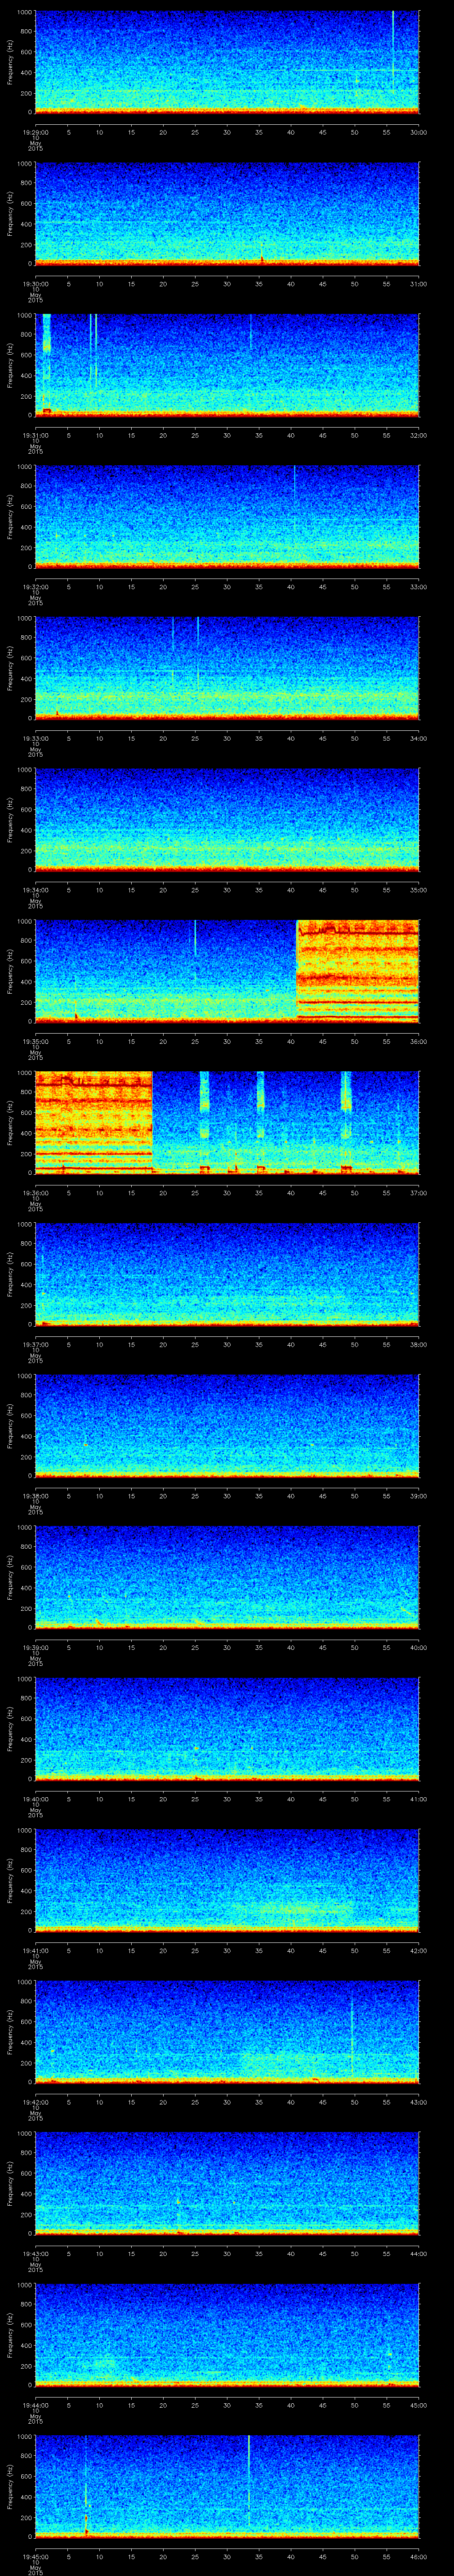Click the 19:40:00 time axis label
Viewport: 454px width, 2576px height.
(35, 1799)
